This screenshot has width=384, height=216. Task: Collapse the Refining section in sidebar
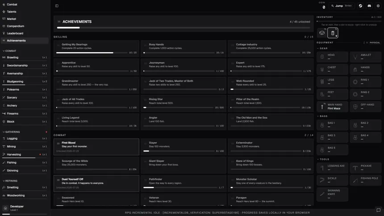coord(10,181)
